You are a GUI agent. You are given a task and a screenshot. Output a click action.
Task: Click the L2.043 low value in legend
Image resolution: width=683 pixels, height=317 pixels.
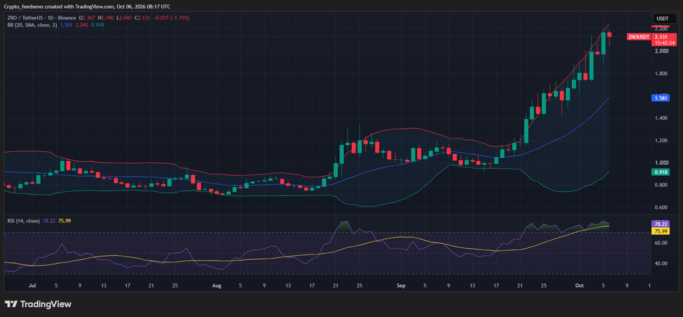(x=125, y=18)
